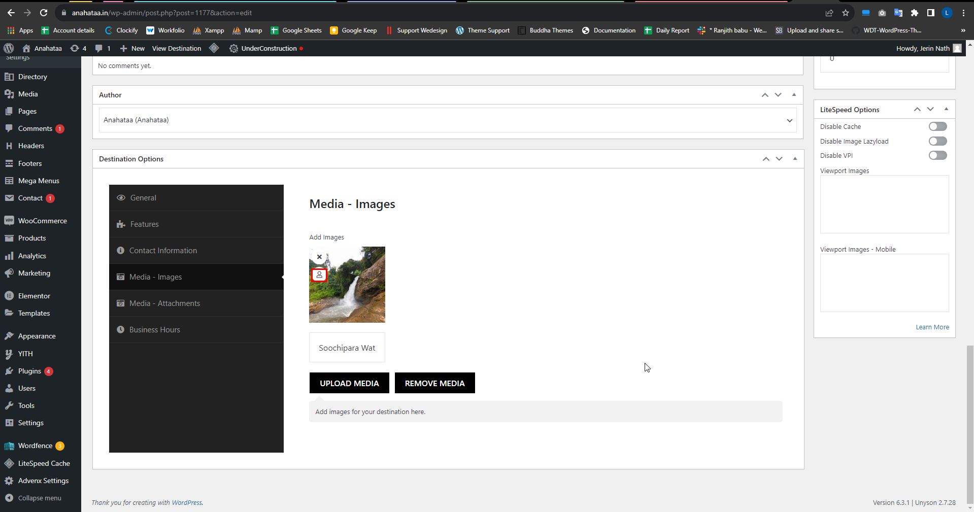Switch to General options tab
Viewport: 974px width, 512px height.
[196, 198]
